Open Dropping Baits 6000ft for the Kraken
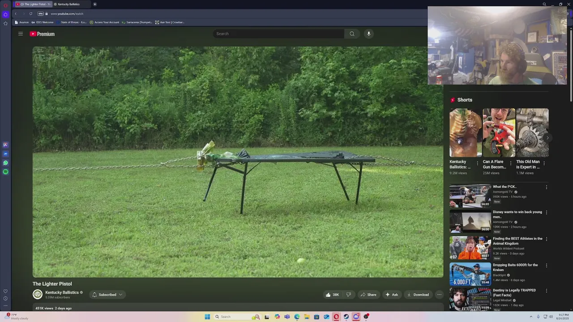 point(515,267)
